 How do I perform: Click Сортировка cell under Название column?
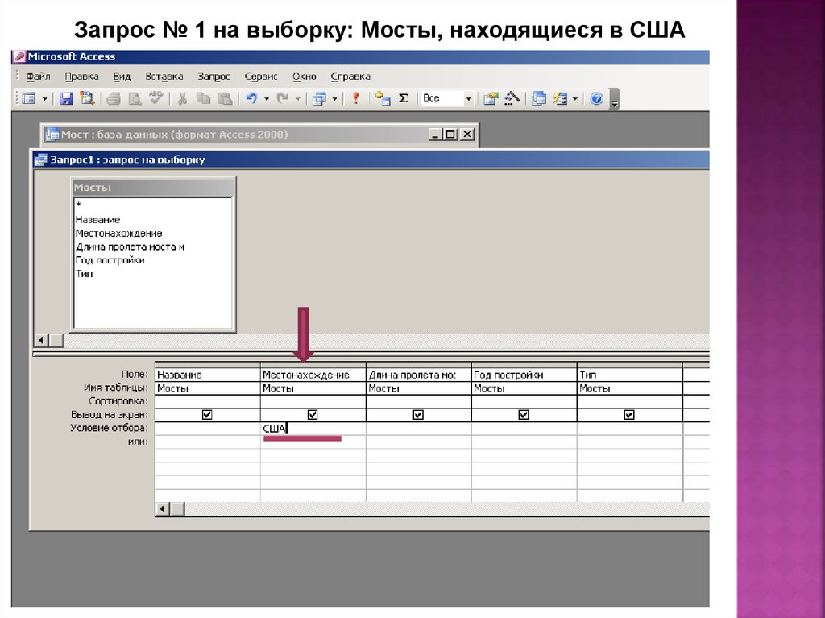click(207, 401)
